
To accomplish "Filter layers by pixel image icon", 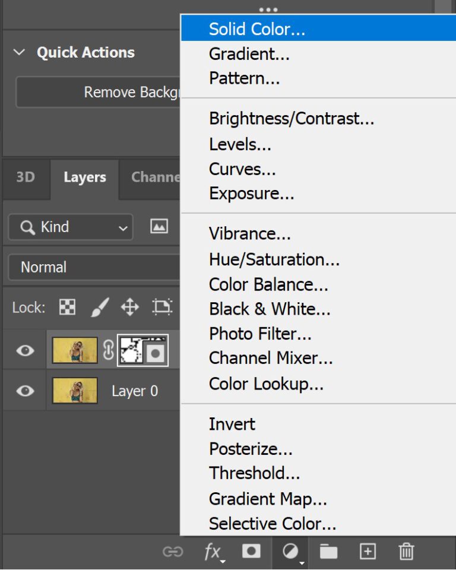I will 159,227.
